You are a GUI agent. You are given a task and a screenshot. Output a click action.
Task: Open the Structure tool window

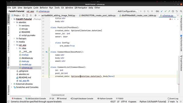(x=8, y=31)
